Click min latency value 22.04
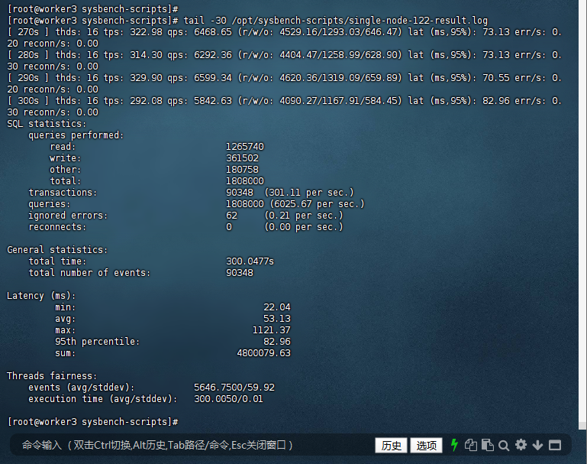587x464 pixels. [277, 307]
